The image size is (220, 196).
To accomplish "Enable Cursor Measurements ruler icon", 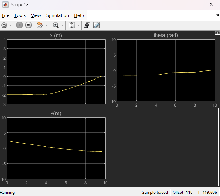I will [96, 25].
